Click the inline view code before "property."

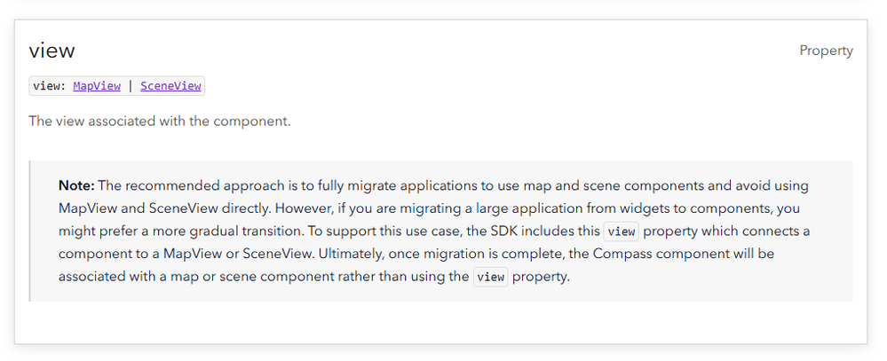[x=490, y=277]
